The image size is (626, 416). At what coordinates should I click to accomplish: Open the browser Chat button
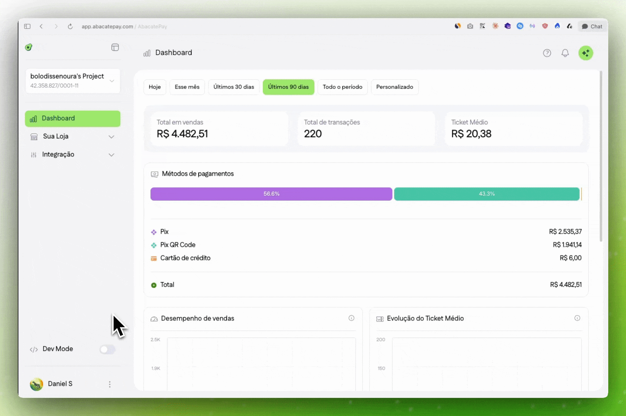[x=592, y=27]
